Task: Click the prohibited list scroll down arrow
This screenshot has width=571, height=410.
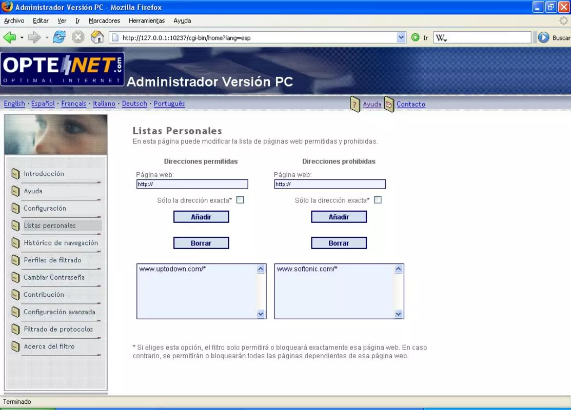Action: (399, 314)
